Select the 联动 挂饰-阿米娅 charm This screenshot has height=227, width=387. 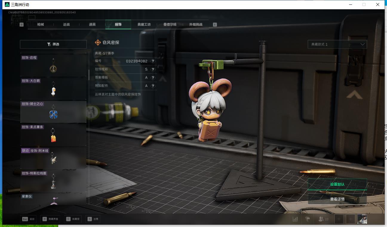(53, 158)
